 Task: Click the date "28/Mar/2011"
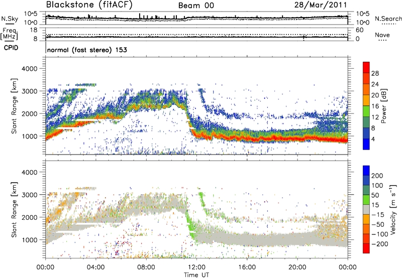pos(321,5)
